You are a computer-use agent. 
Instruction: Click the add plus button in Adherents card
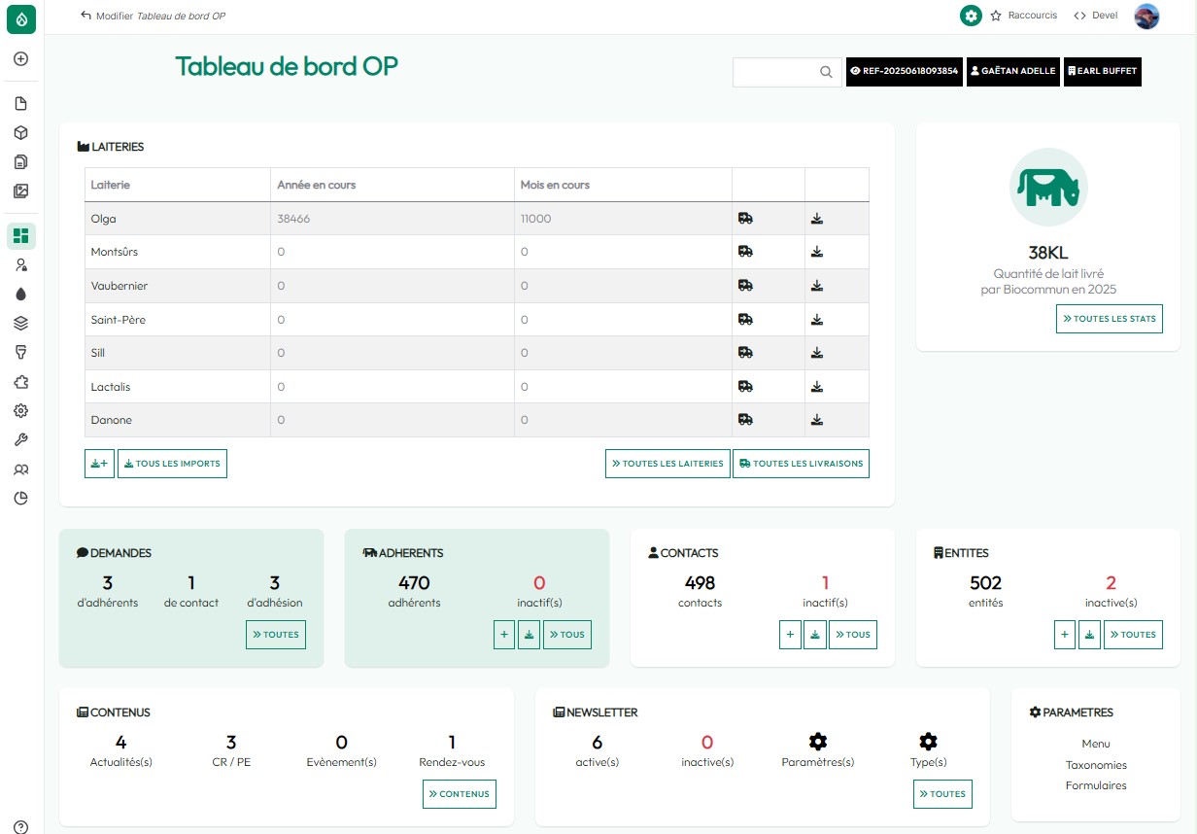tap(504, 635)
